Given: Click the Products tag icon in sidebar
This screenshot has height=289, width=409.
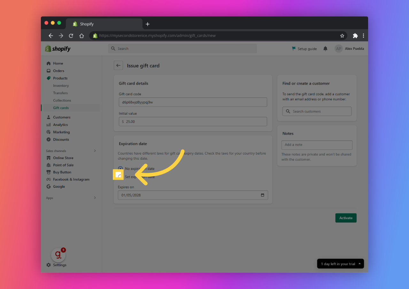Looking at the screenshot, I should (x=49, y=78).
